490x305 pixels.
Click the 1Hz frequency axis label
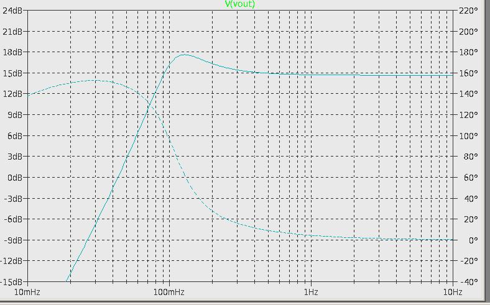tap(311, 292)
